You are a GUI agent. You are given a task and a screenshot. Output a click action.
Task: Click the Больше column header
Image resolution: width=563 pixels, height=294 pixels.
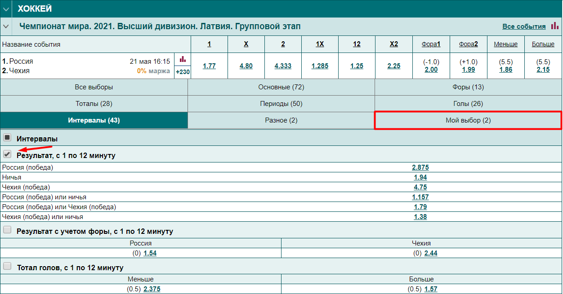tap(543, 44)
